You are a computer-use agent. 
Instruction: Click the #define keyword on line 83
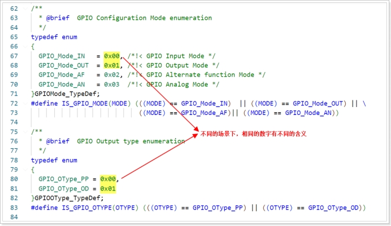45,207
